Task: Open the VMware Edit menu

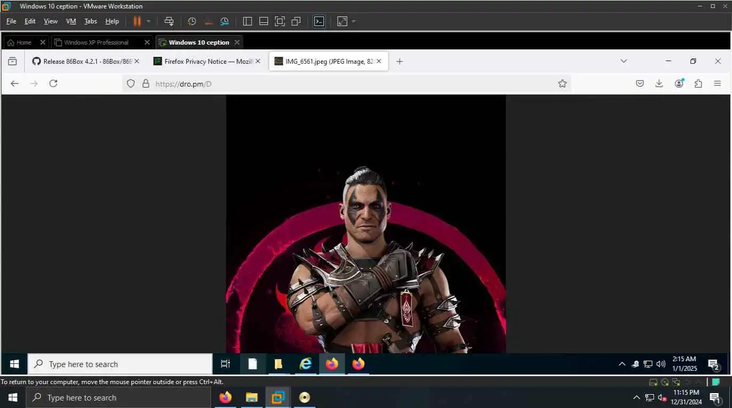Action: (30, 21)
